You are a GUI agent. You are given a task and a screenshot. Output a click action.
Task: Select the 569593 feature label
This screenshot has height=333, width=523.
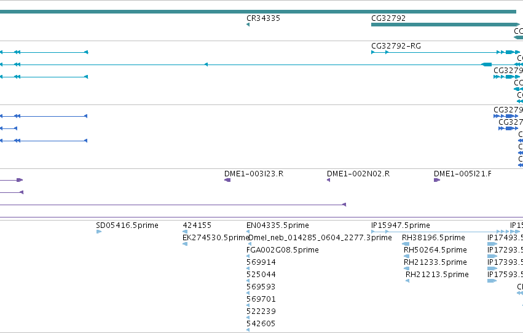pos(261,287)
